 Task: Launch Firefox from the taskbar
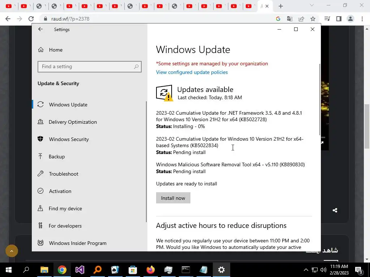coord(151,270)
